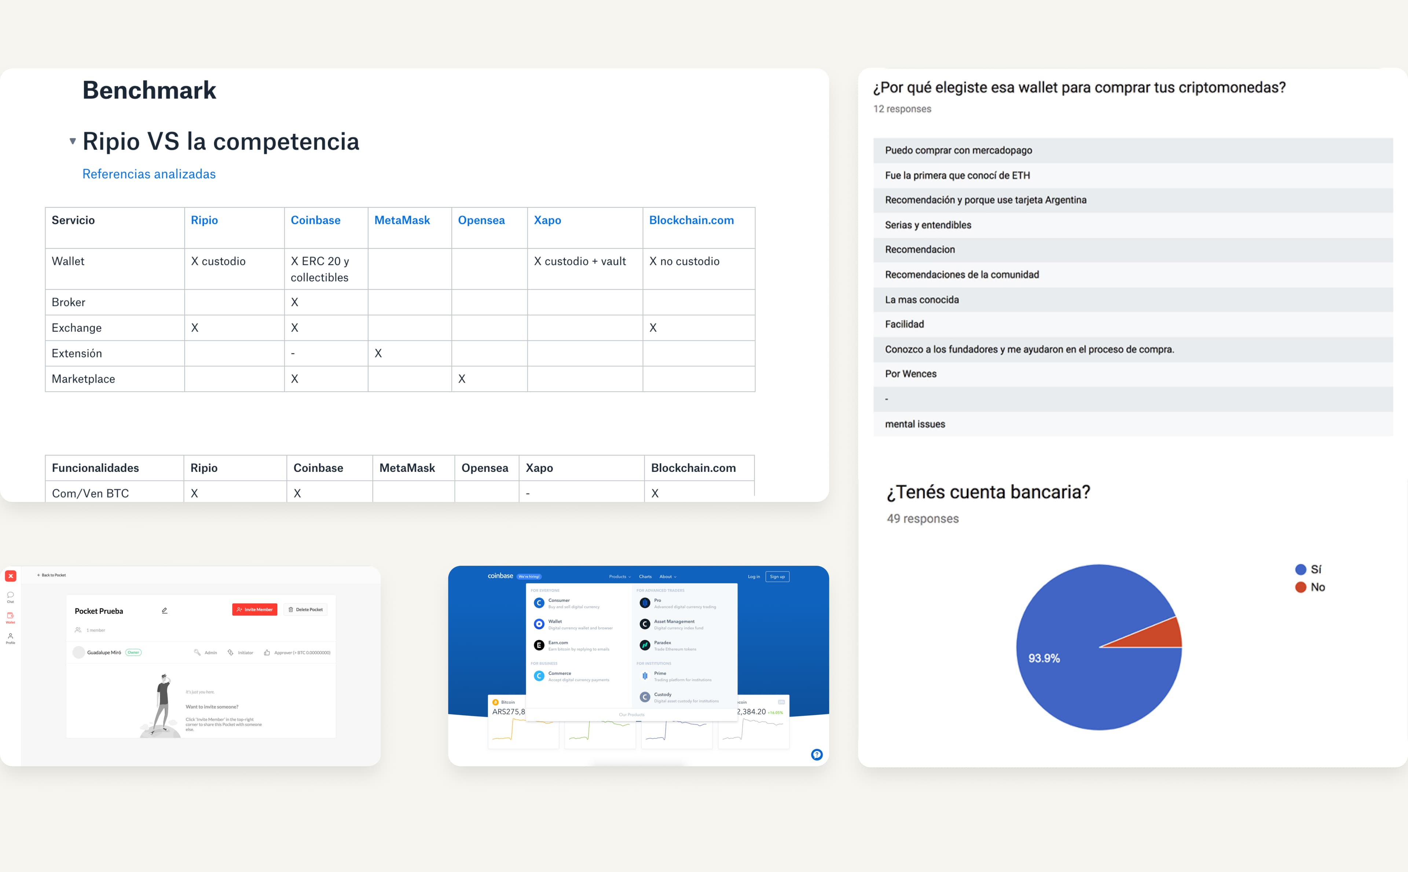The width and height of the screenshot is (1408, 872).
Task: Click the Coinbase Commerce product icon
Action: point(539,676)
